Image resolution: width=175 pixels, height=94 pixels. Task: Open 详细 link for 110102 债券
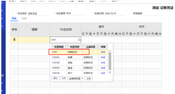[103, 63]
